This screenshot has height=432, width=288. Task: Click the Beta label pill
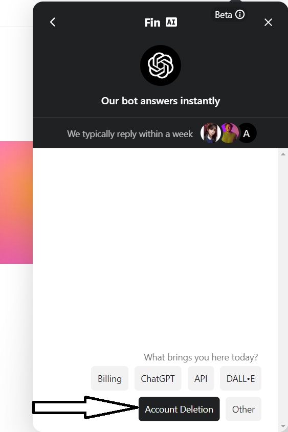[x=229, y=14]
